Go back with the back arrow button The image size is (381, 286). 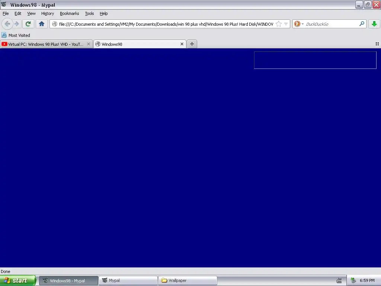[x=7, y=24]
